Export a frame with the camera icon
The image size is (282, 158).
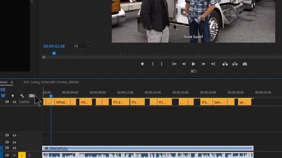click(245, 64)
